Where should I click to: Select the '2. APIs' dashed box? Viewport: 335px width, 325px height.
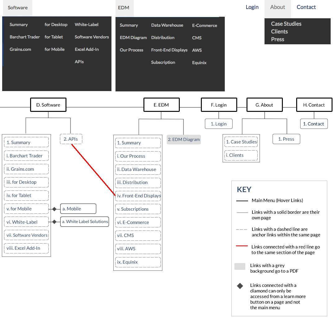pos(71,139)
